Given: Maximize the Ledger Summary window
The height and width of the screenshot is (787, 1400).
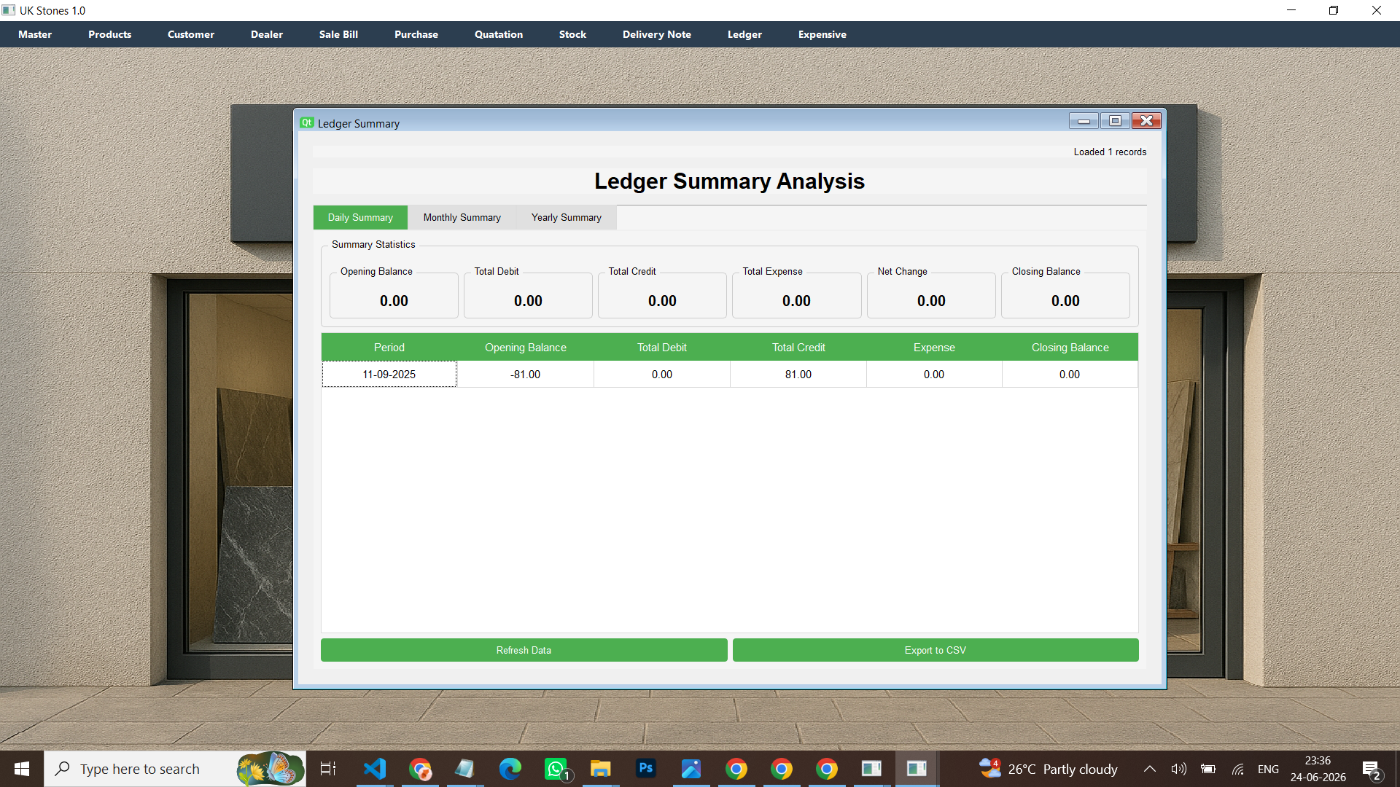Looking at the screenshot, I should tap(1115, 121).
